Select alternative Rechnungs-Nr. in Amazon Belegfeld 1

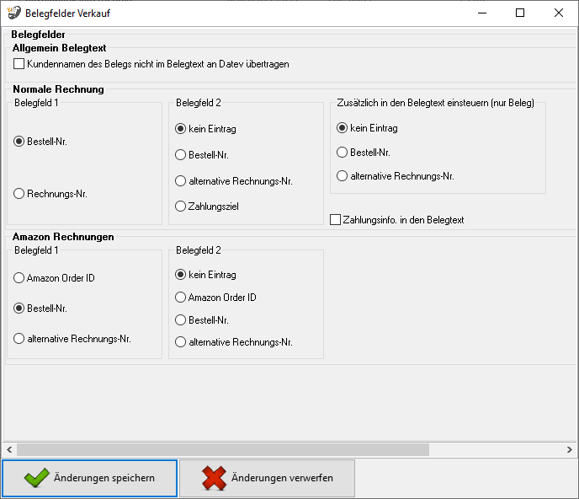(x=19, y=339)
